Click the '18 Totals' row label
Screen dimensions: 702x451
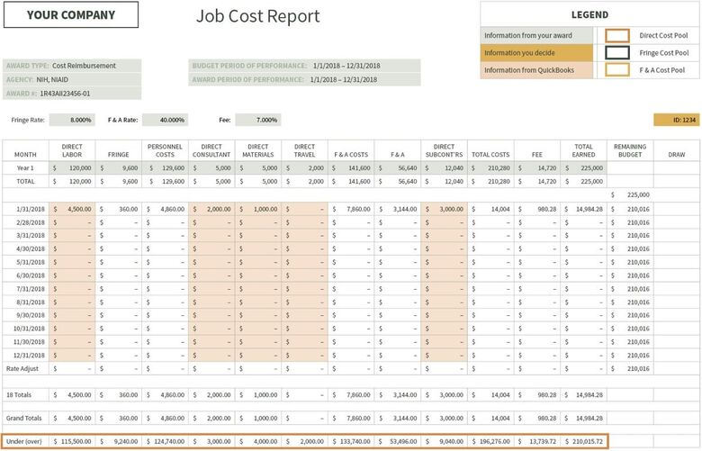[x=25, y=395]
